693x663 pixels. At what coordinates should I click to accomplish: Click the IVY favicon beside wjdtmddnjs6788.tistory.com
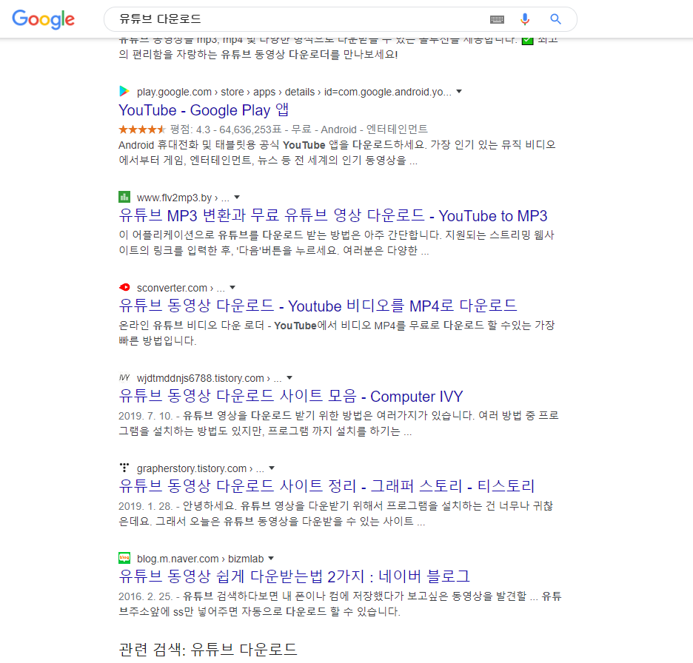(124, 377)
